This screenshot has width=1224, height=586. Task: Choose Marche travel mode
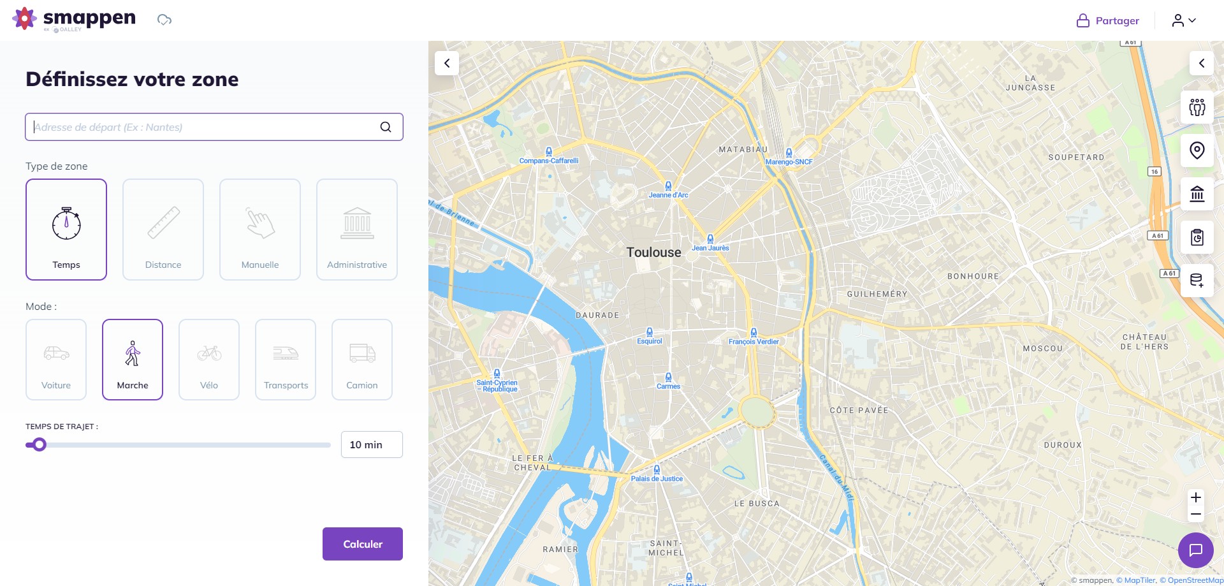[x=133, y=360]
